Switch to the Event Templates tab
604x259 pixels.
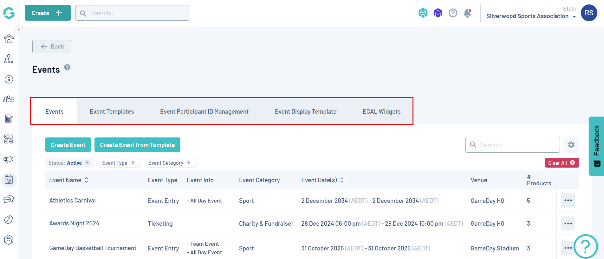pyautogui.click(x=112, y=111)
